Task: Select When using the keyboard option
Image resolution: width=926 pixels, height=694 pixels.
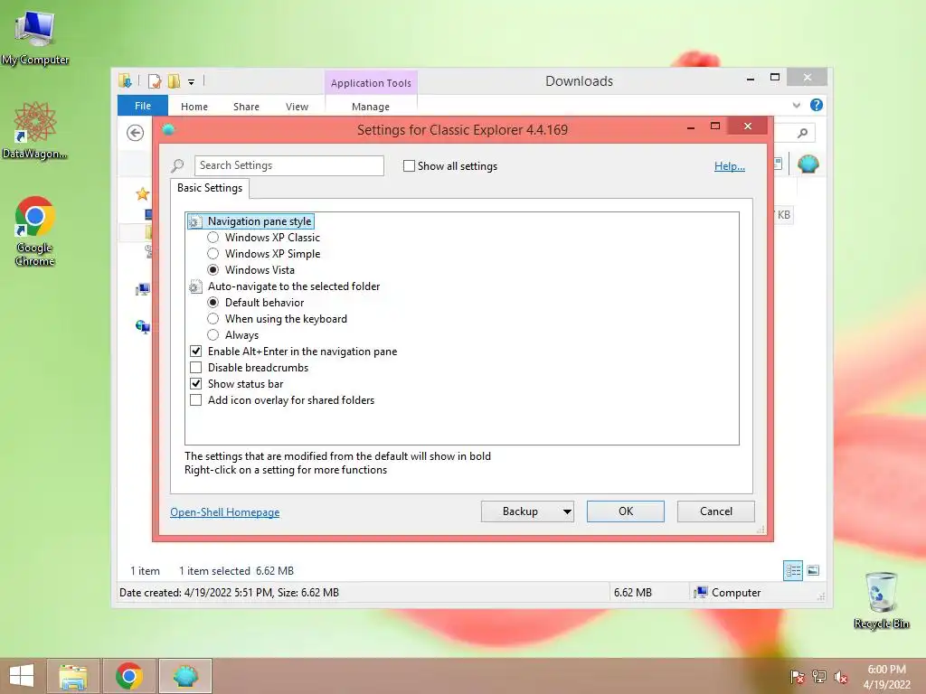Action: pos(213,319)
